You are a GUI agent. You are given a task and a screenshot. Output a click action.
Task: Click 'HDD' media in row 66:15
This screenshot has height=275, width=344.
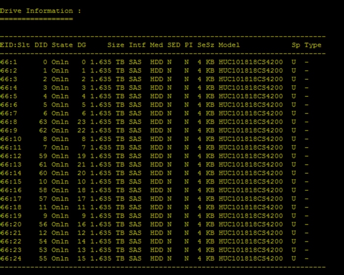157,182
